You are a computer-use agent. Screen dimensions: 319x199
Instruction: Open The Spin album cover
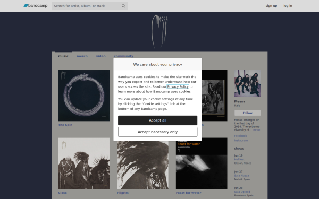click(x=84, y=96)
